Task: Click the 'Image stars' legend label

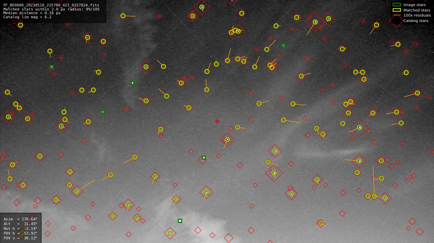Action: pos(414,5)
